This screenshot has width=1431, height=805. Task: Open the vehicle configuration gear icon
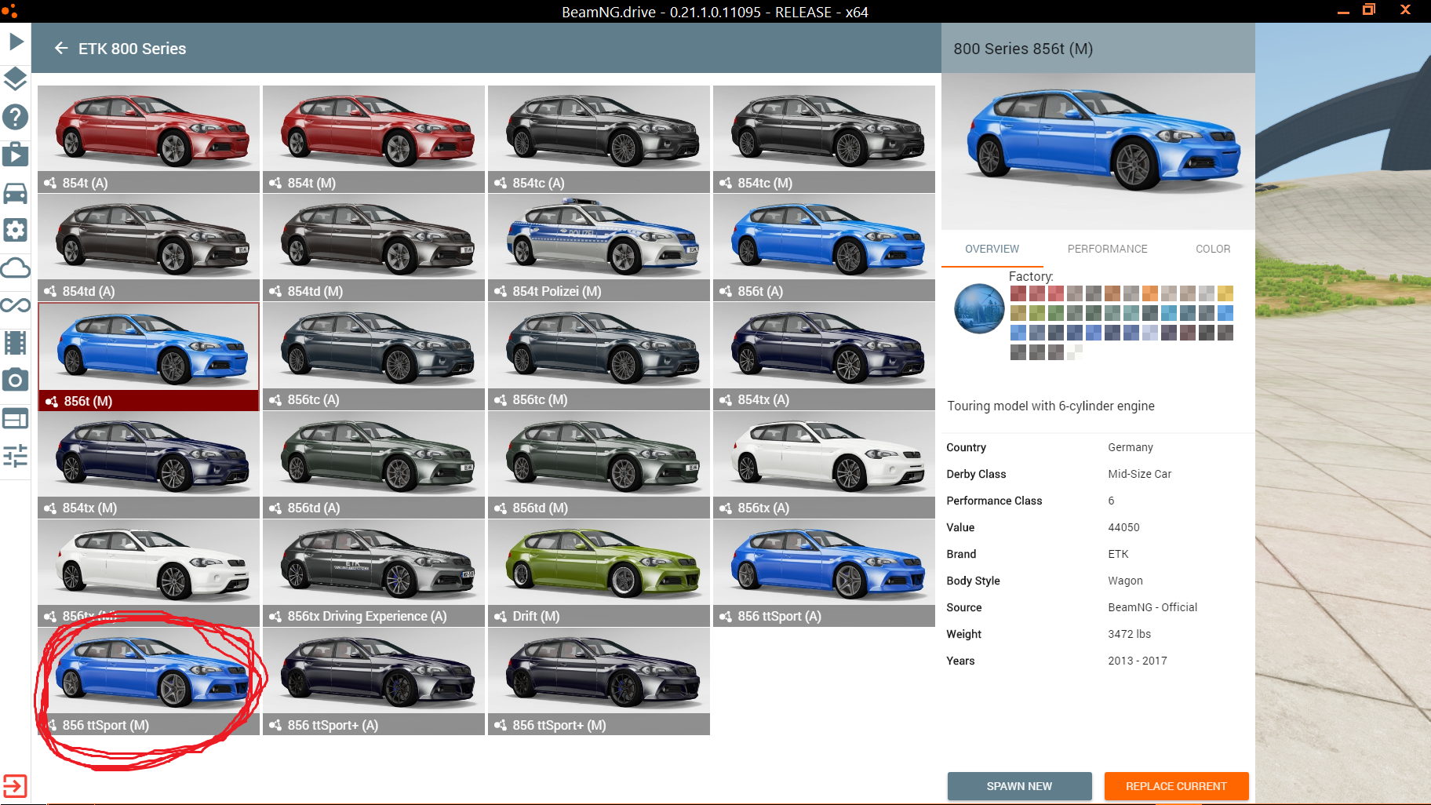pos(16,230)
